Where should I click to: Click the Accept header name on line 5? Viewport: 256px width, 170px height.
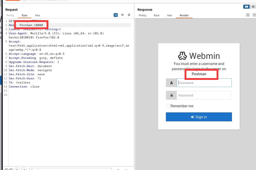point(14,42)
